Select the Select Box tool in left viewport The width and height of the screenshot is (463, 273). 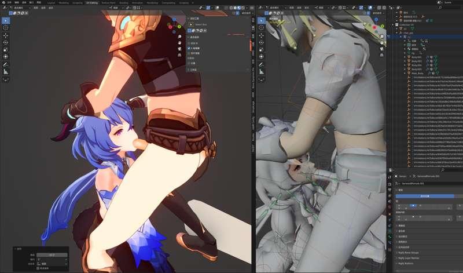click(6, 21)
